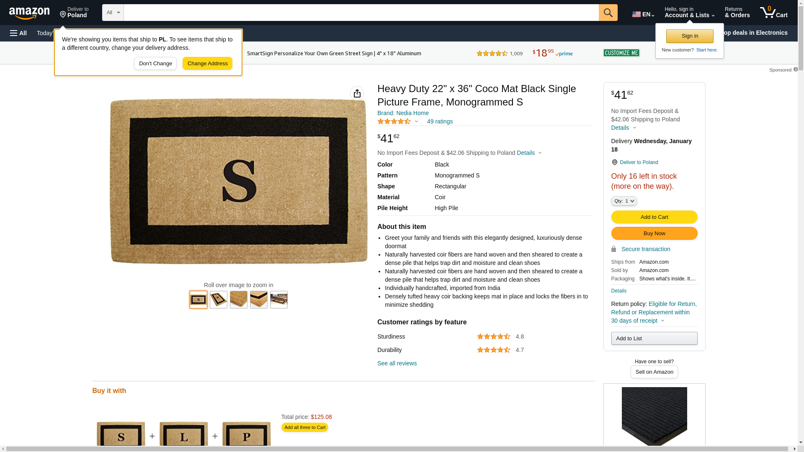Open the 49 ratings link
The width and height of the screenshot is (804, 452).
click(439, 121)
